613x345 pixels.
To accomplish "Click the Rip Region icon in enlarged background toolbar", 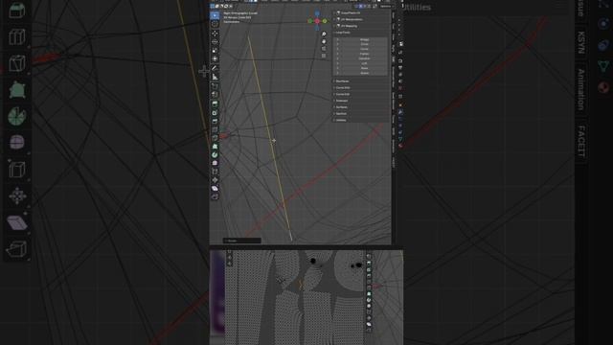I will [x=17, y=249].
